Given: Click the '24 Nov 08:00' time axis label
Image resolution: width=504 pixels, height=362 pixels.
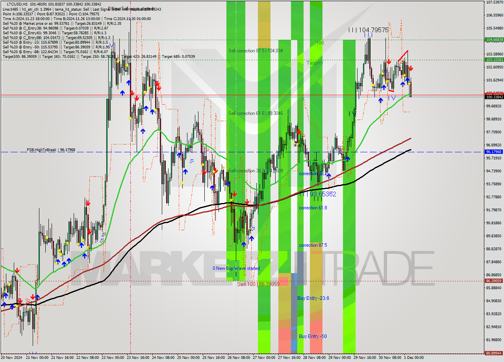Looking at the screenshot, I should click(163, 358).
